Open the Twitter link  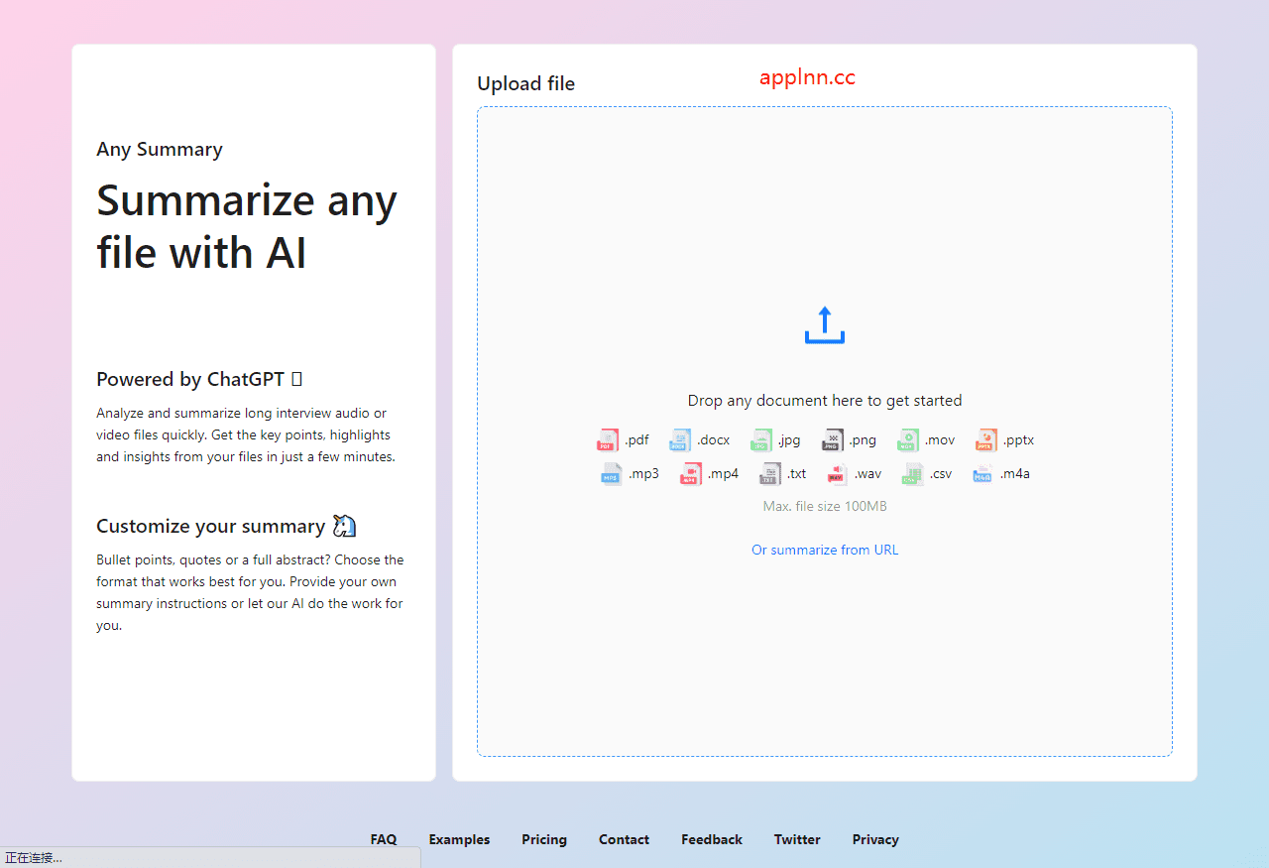[x=797, y=839]
